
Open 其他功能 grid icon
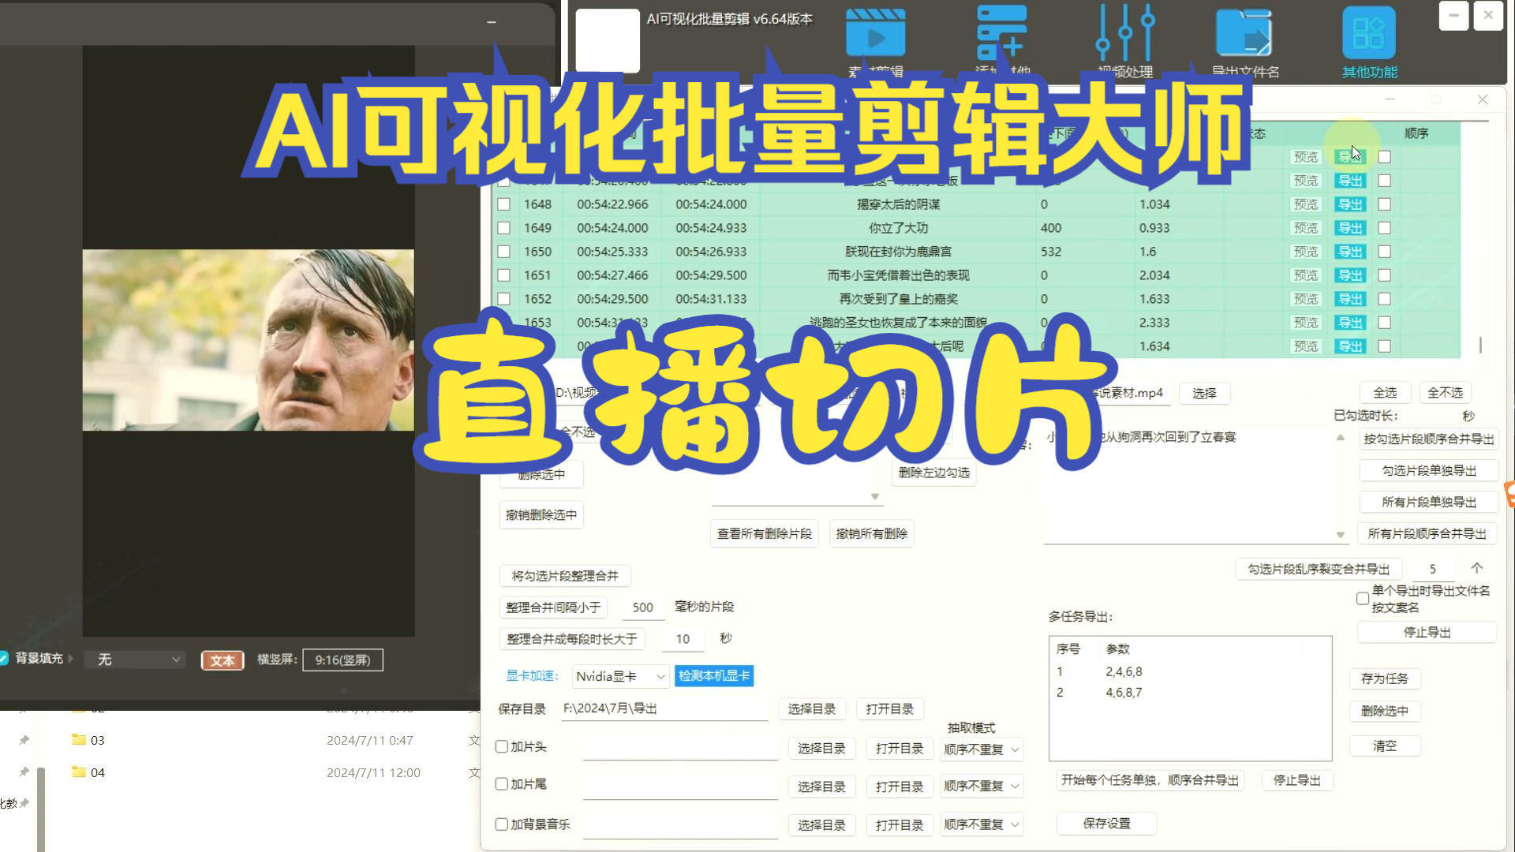point(1369,33)
